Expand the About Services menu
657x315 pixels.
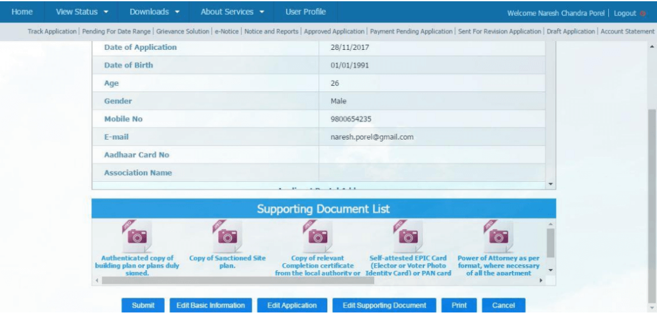tap(232, 12)
